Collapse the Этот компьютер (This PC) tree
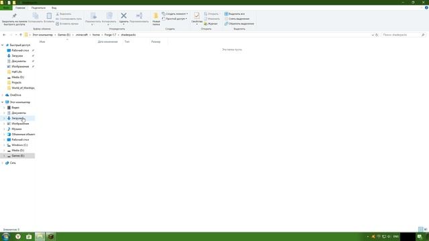 3,102
